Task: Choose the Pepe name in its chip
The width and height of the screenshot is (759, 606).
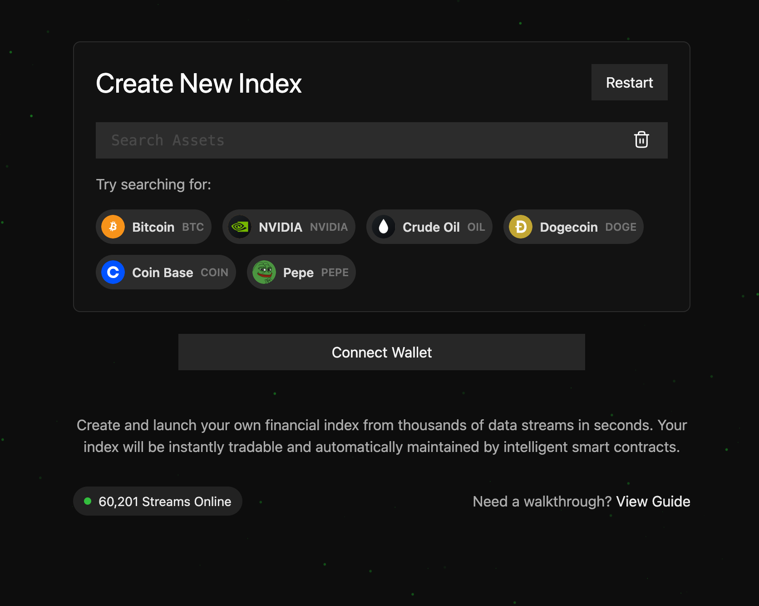Action: pos(298,273)
